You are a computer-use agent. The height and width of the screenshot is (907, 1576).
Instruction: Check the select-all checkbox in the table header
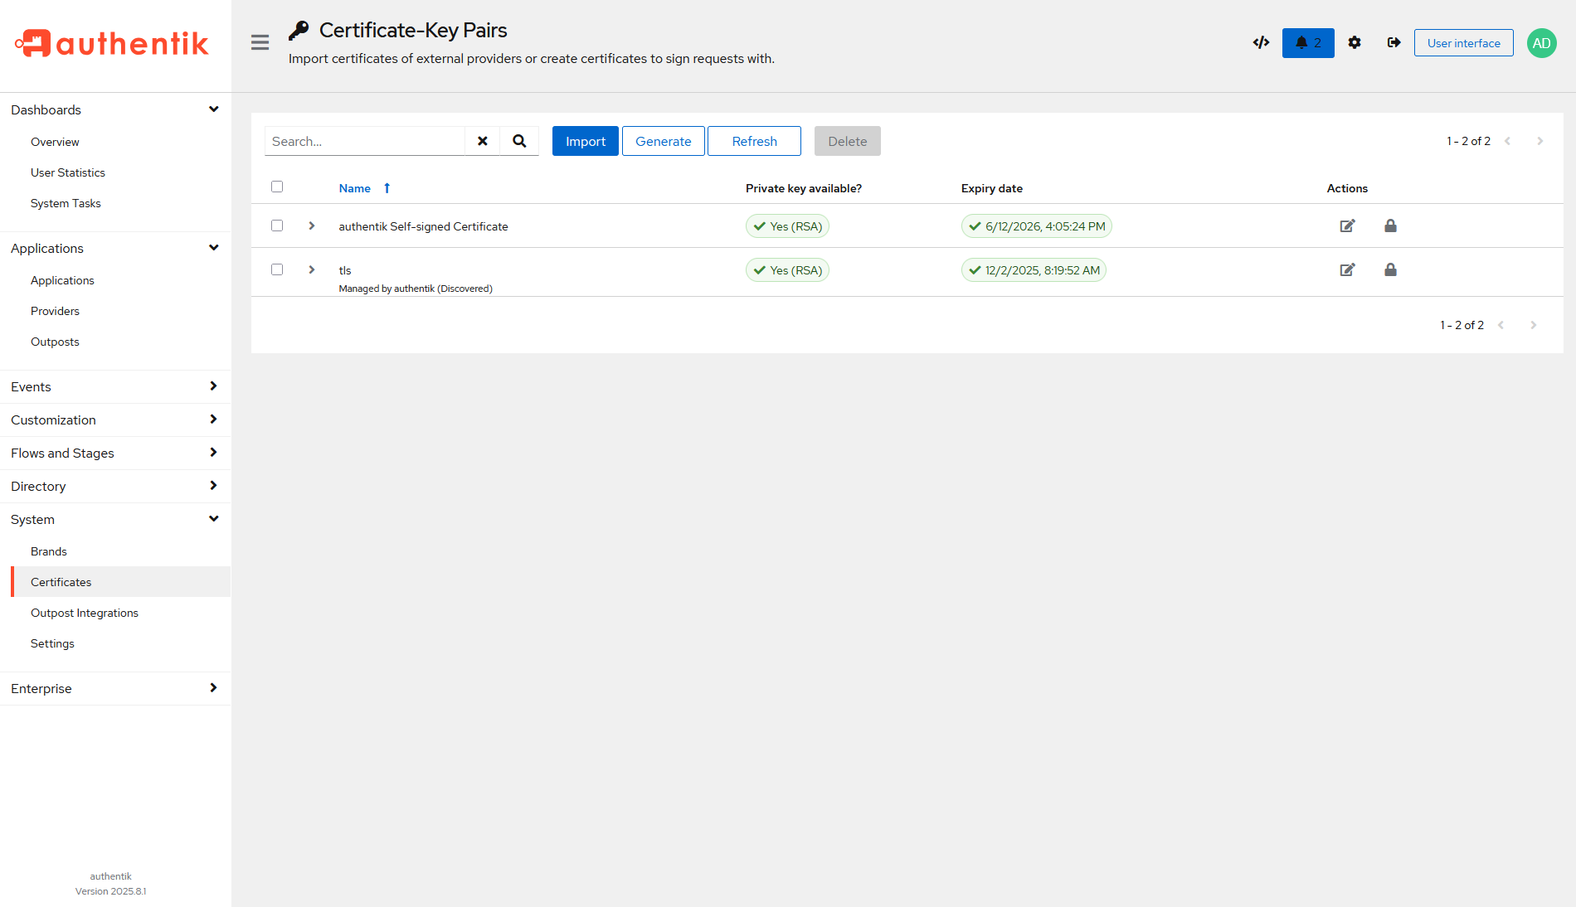click(x=276, y=187)
